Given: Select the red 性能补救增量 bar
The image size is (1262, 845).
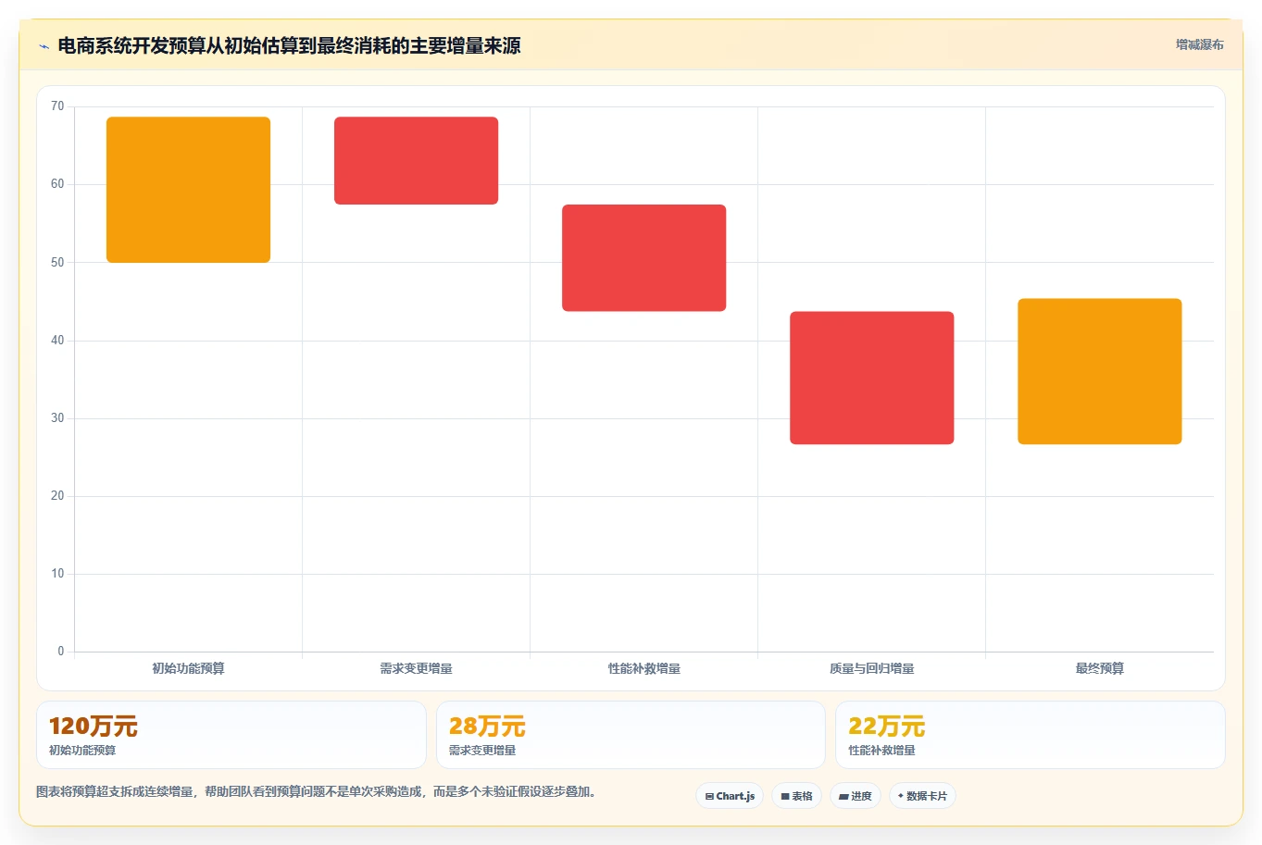Looking at the screenshot, I should click(x=643, y=257).
